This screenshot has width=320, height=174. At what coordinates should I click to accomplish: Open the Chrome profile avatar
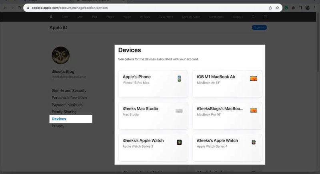[x=308, y=8]
